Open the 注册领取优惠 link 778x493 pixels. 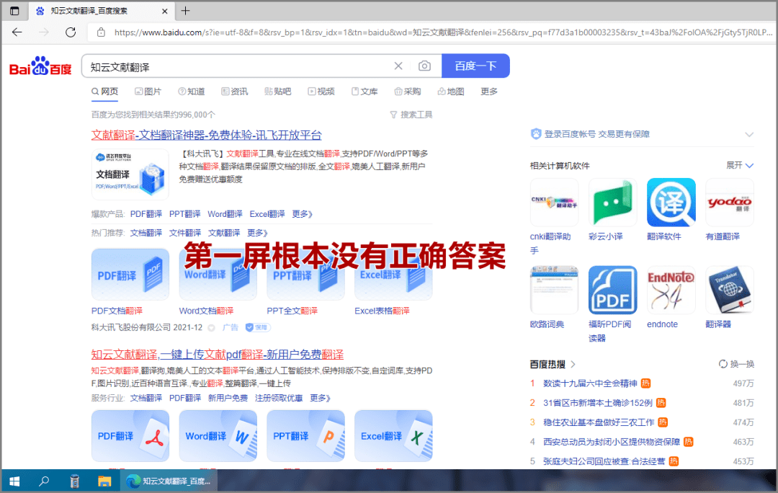(279, 398)
